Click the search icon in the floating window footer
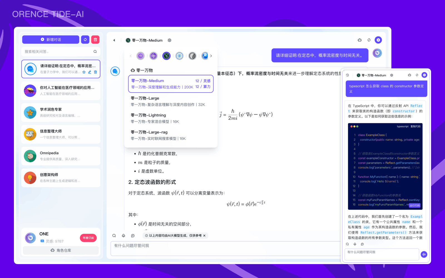 347,244
